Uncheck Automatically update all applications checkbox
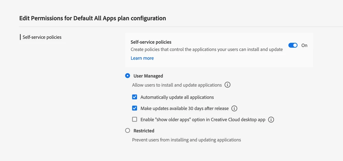Image resolution: width=343 pixels, height=161 pixels. coord(135,97)
